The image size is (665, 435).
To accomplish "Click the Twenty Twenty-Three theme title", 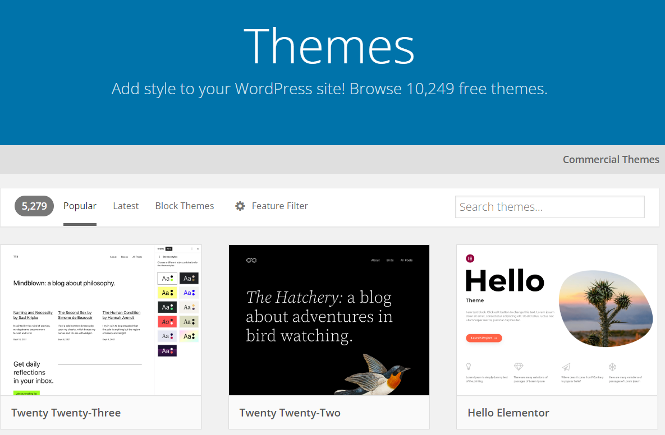I will [66, 413].
